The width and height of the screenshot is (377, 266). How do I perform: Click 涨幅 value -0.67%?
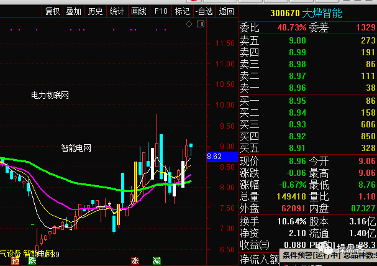(x=293, y=185)
